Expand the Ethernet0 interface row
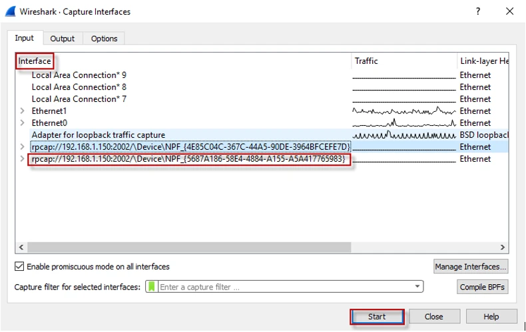The height and width of the screenshot is (332, 526). 22,123
